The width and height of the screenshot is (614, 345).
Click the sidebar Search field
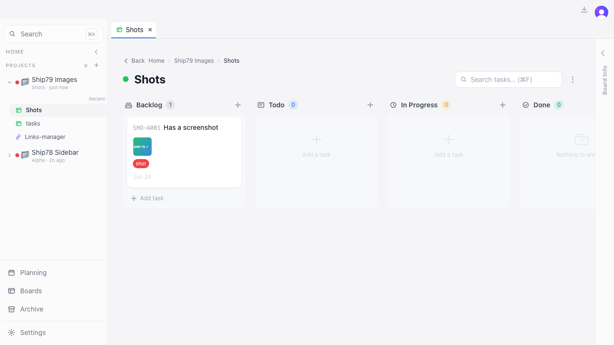[x=53, y=34]
